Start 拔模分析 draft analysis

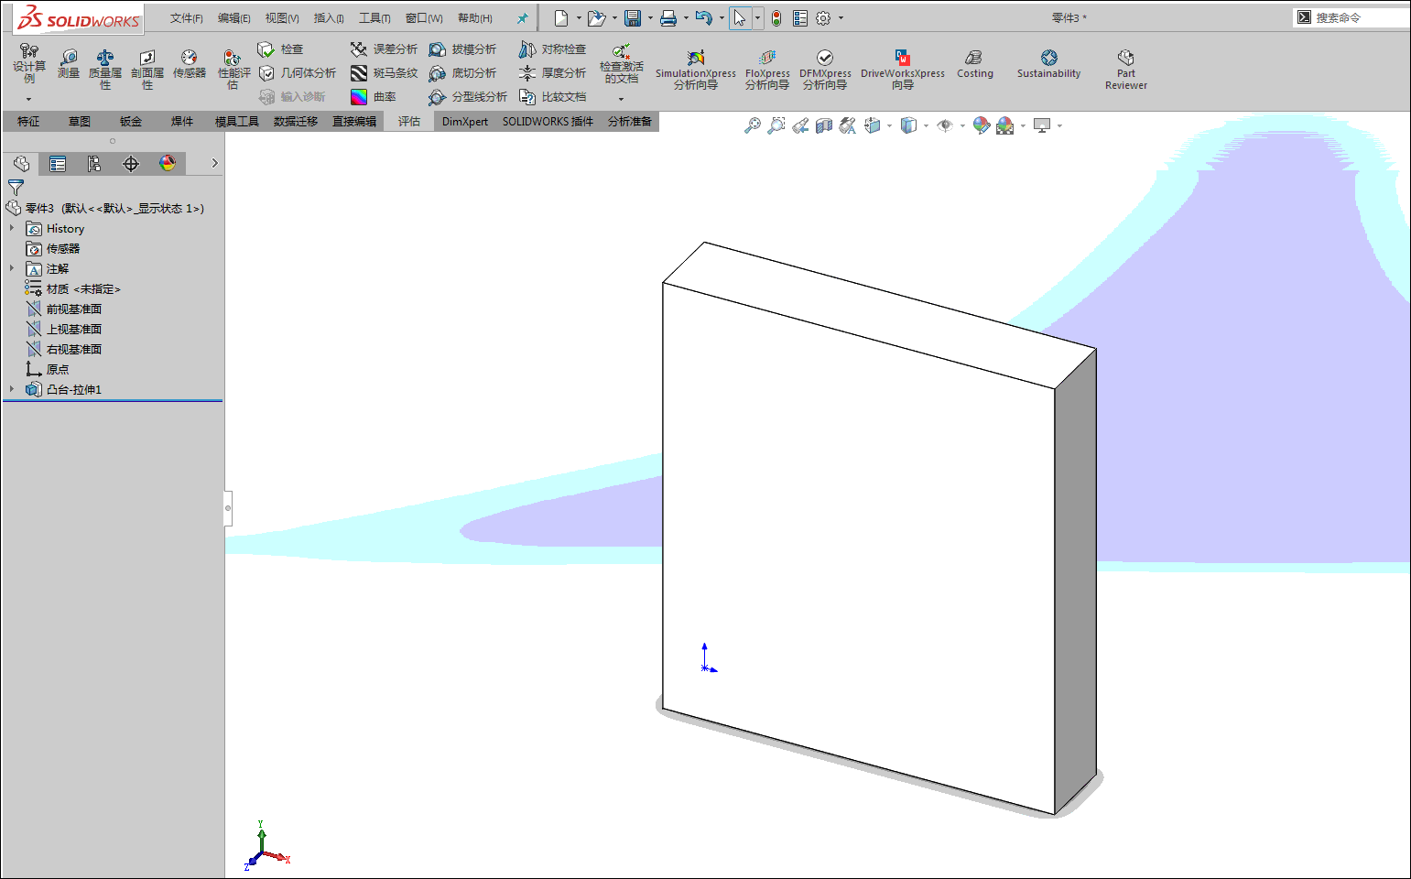[x=462, y=49]
